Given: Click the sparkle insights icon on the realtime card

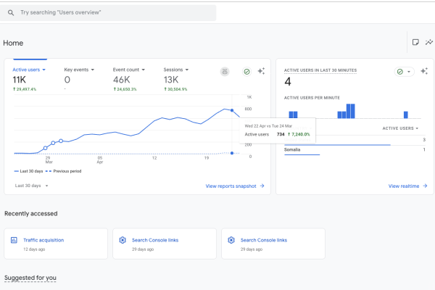Looking at the screenshot, I should coord(424,71).
